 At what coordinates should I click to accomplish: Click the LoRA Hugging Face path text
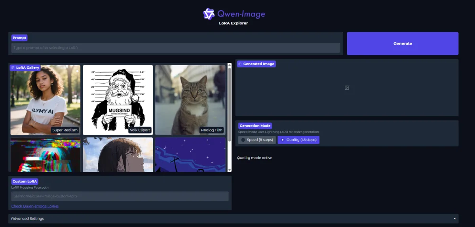tap(30, 188)
